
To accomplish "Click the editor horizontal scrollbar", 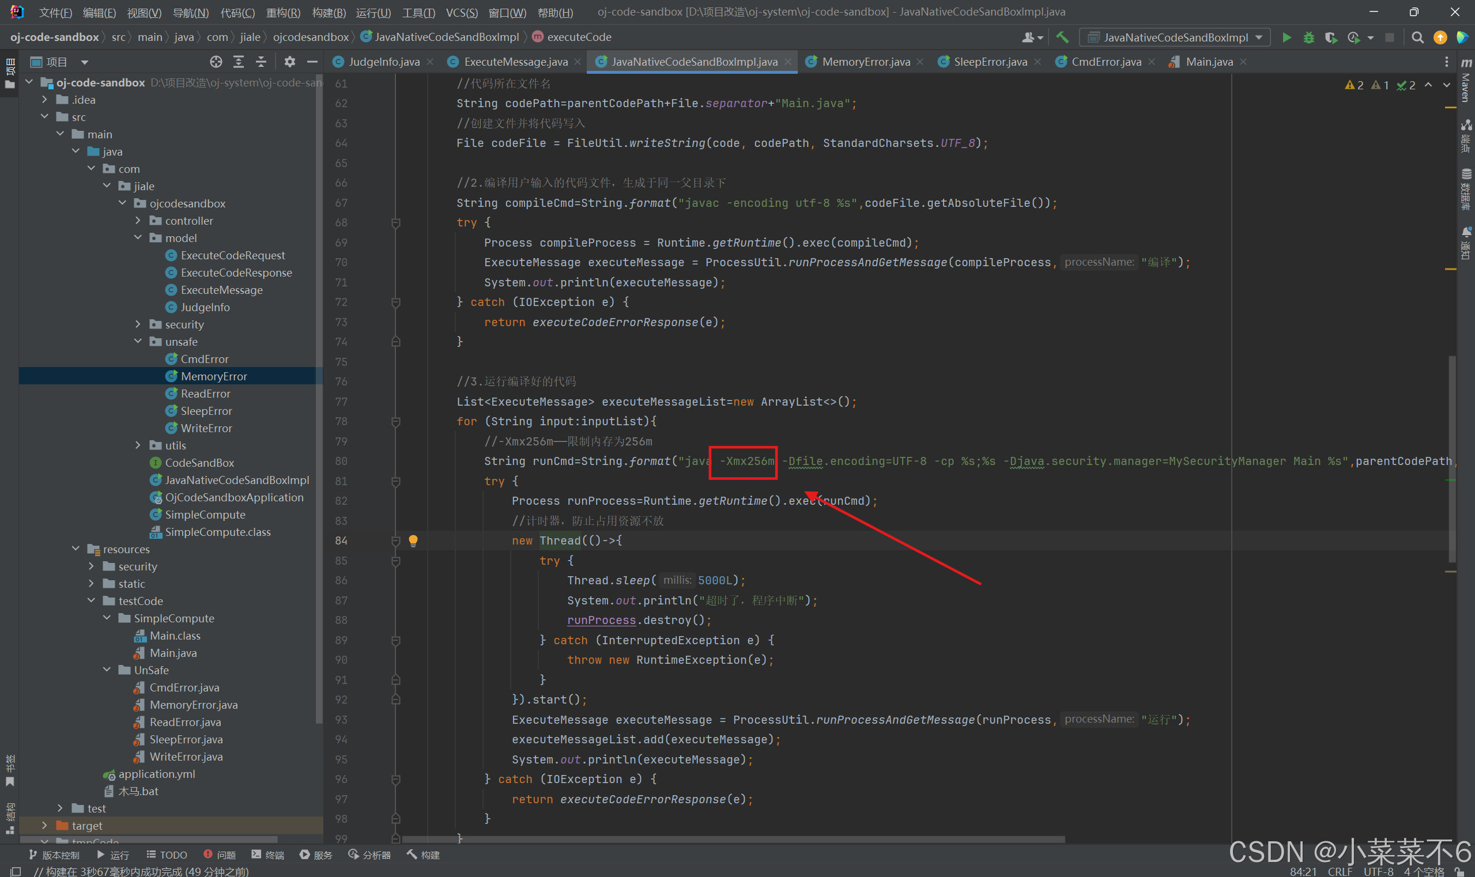I will point(733,839).
